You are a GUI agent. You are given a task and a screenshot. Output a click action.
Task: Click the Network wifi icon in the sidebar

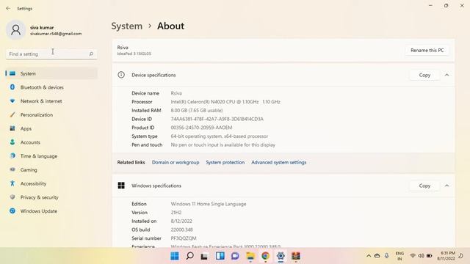tap(12, 101)
